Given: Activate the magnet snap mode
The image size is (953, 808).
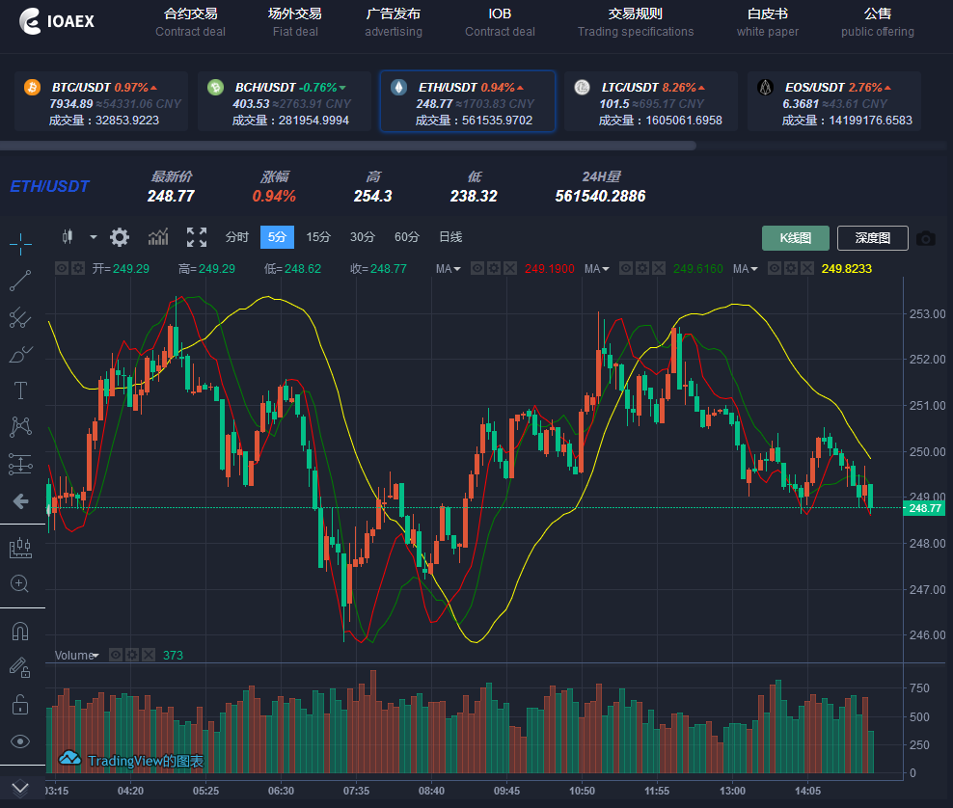Looking at the screenshot, I should (x=20, y=632).
